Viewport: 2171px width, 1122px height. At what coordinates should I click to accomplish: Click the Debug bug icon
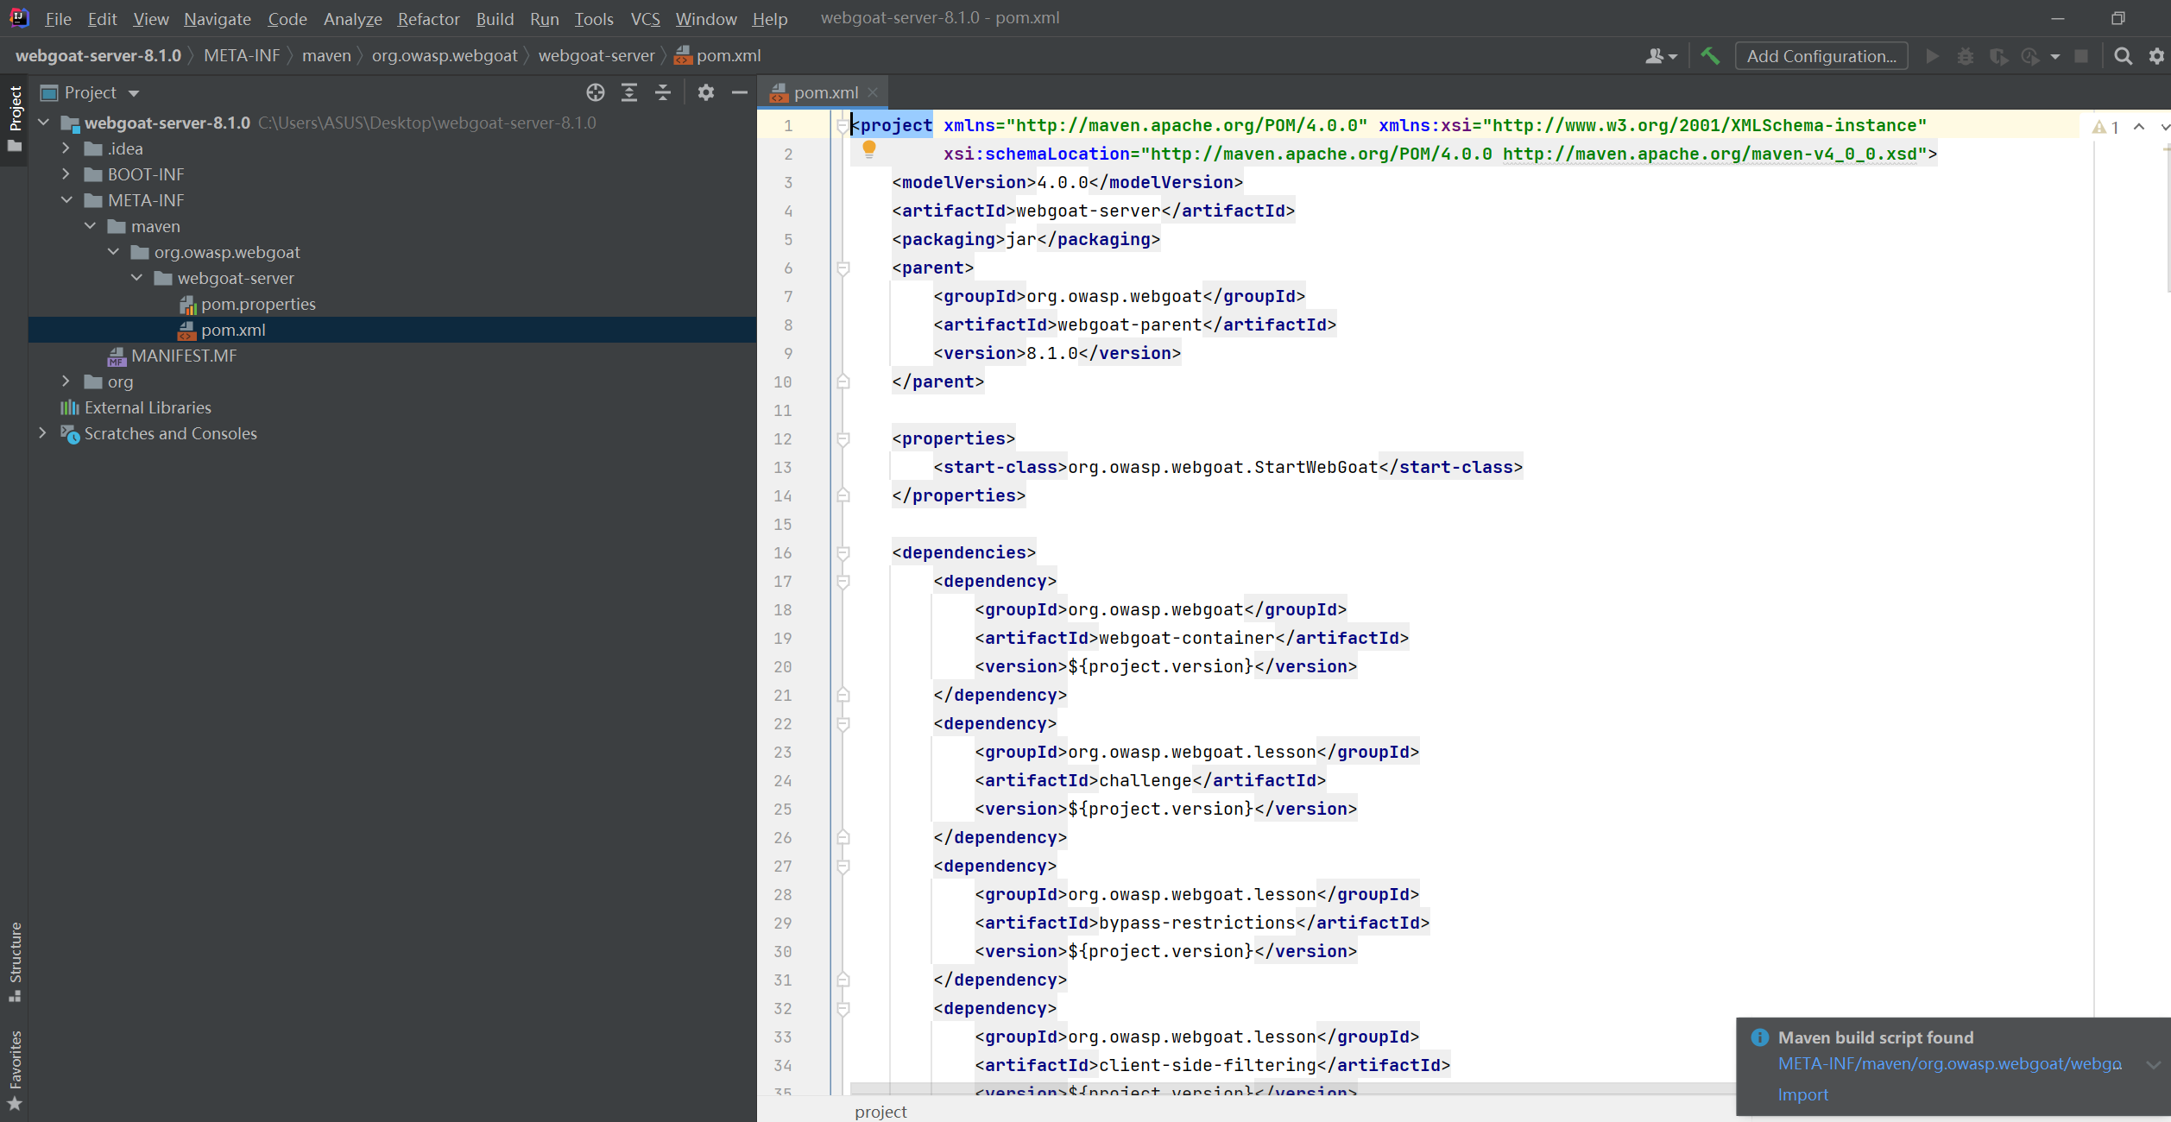pos(1966,56)
